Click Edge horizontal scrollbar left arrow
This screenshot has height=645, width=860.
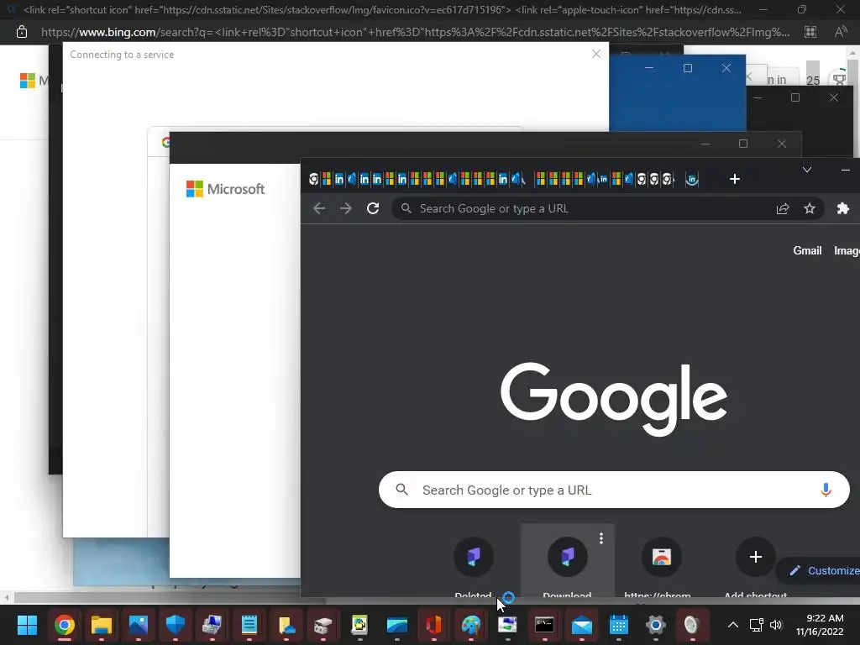[x=6, y=597]
